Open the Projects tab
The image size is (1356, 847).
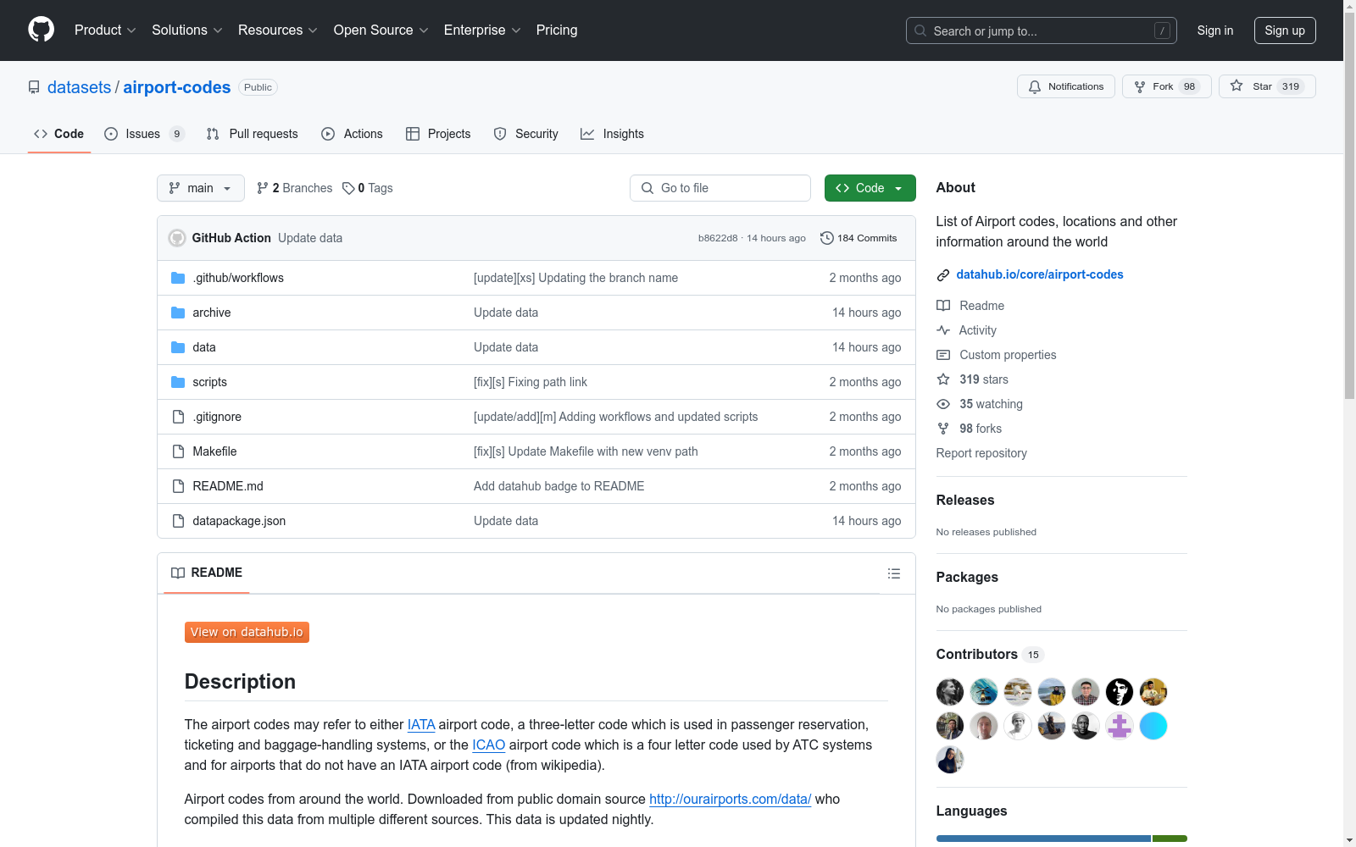click(438, 134)
